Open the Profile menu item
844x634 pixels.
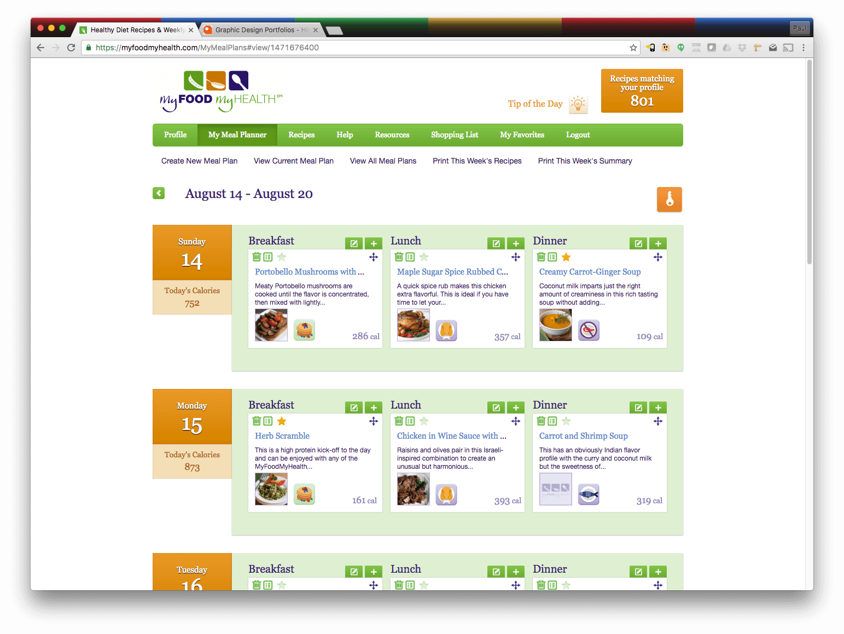coord(175,135)
